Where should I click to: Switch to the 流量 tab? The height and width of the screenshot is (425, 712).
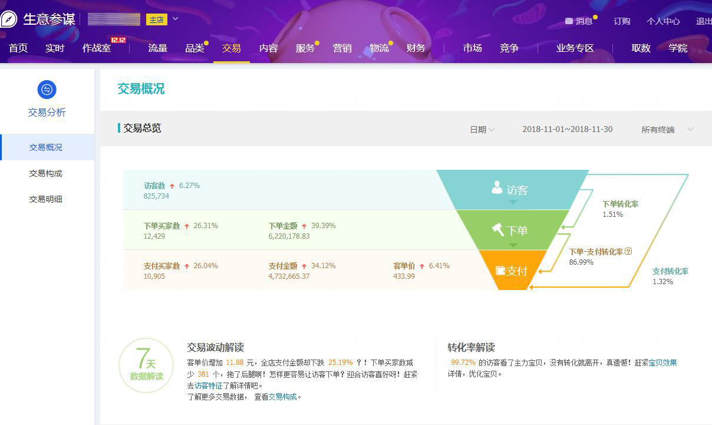point(157,48)
